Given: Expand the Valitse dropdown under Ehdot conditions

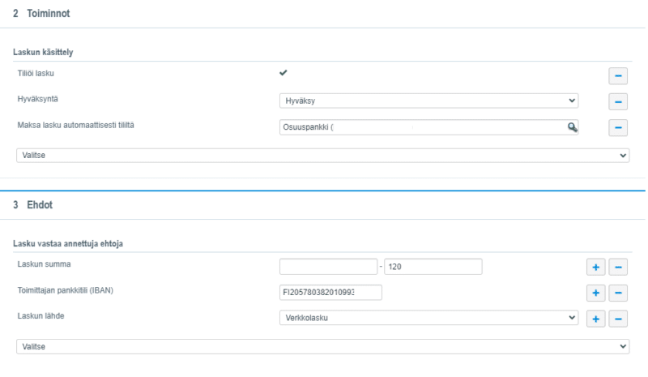Looking at the screenshot, I should (x=323, y=345).
